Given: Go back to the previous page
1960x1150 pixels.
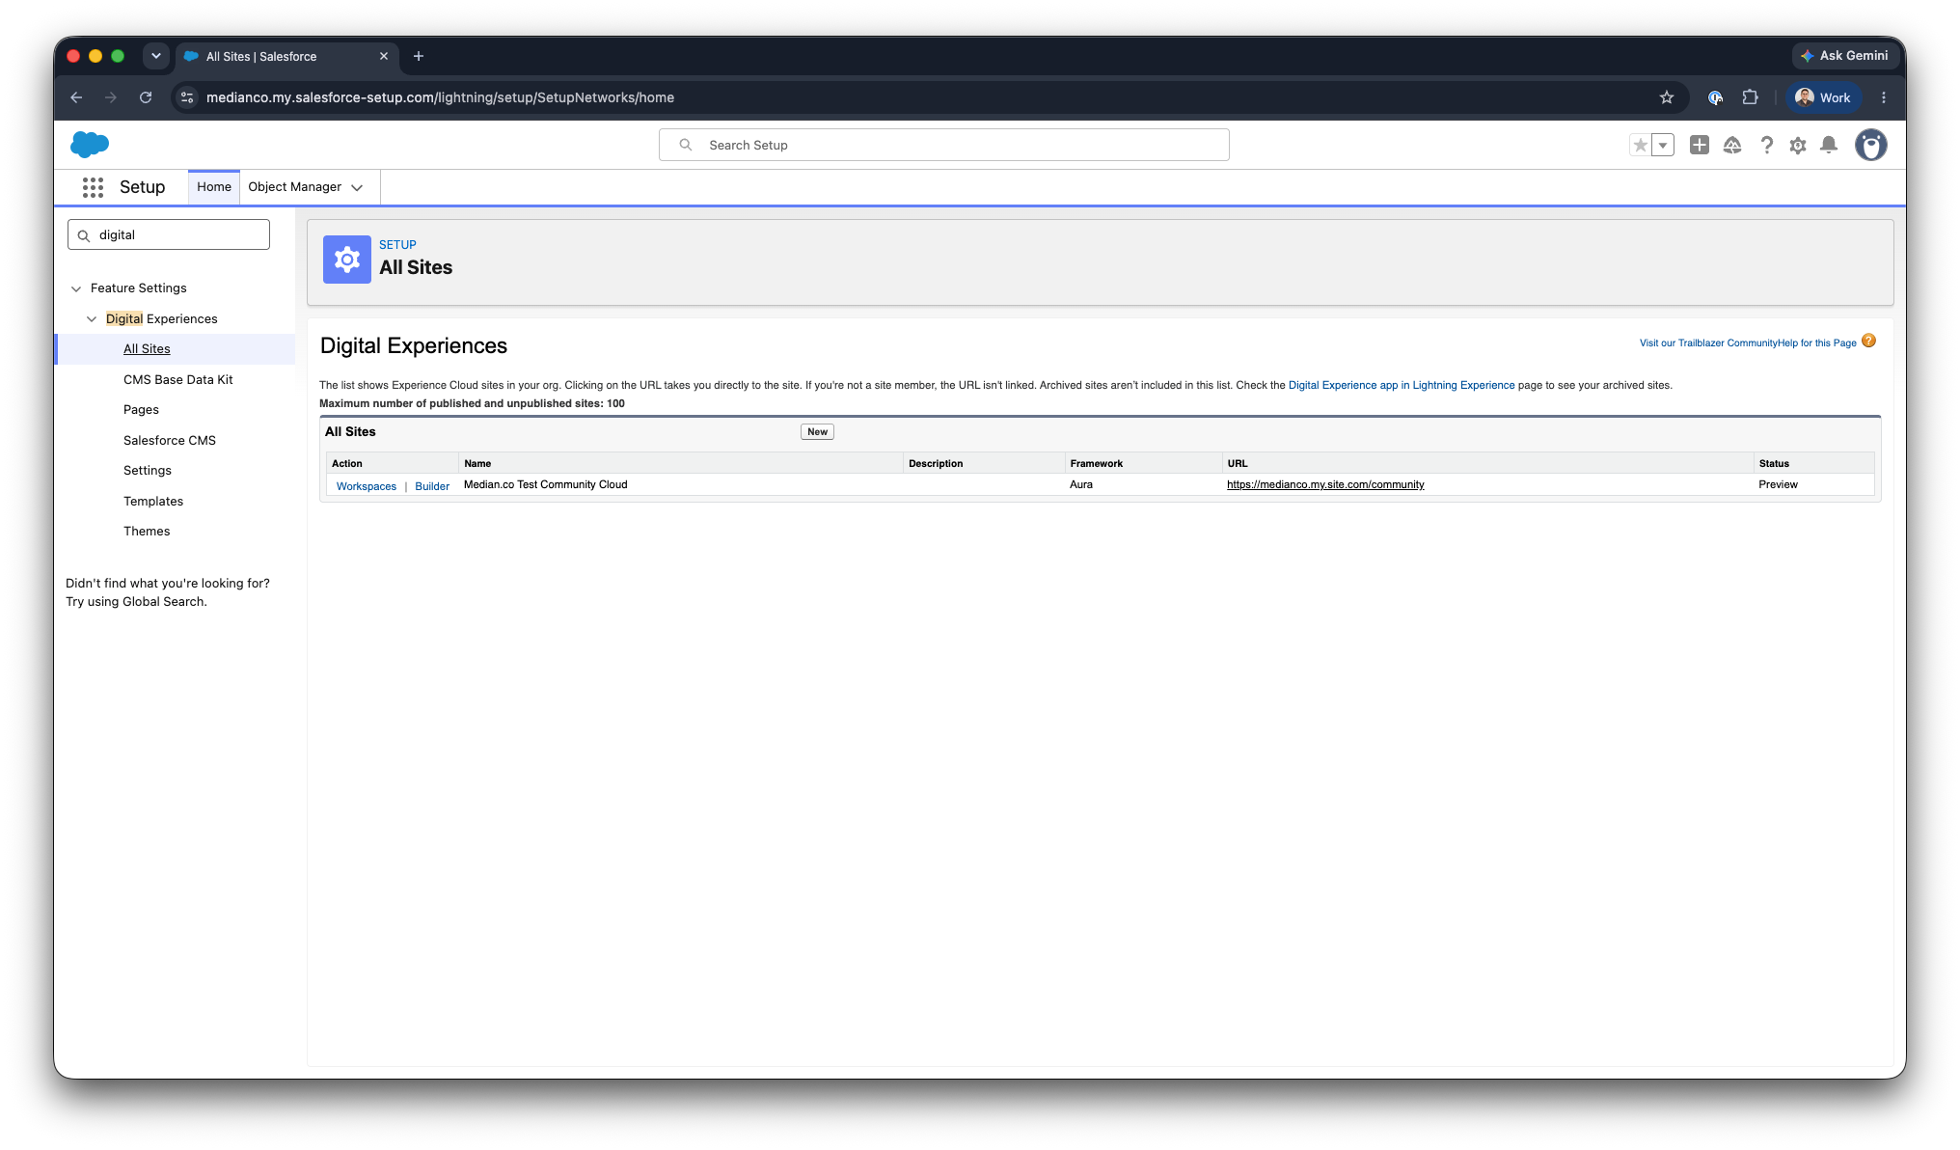Looking at the screenshot, I should pos(76,97).
